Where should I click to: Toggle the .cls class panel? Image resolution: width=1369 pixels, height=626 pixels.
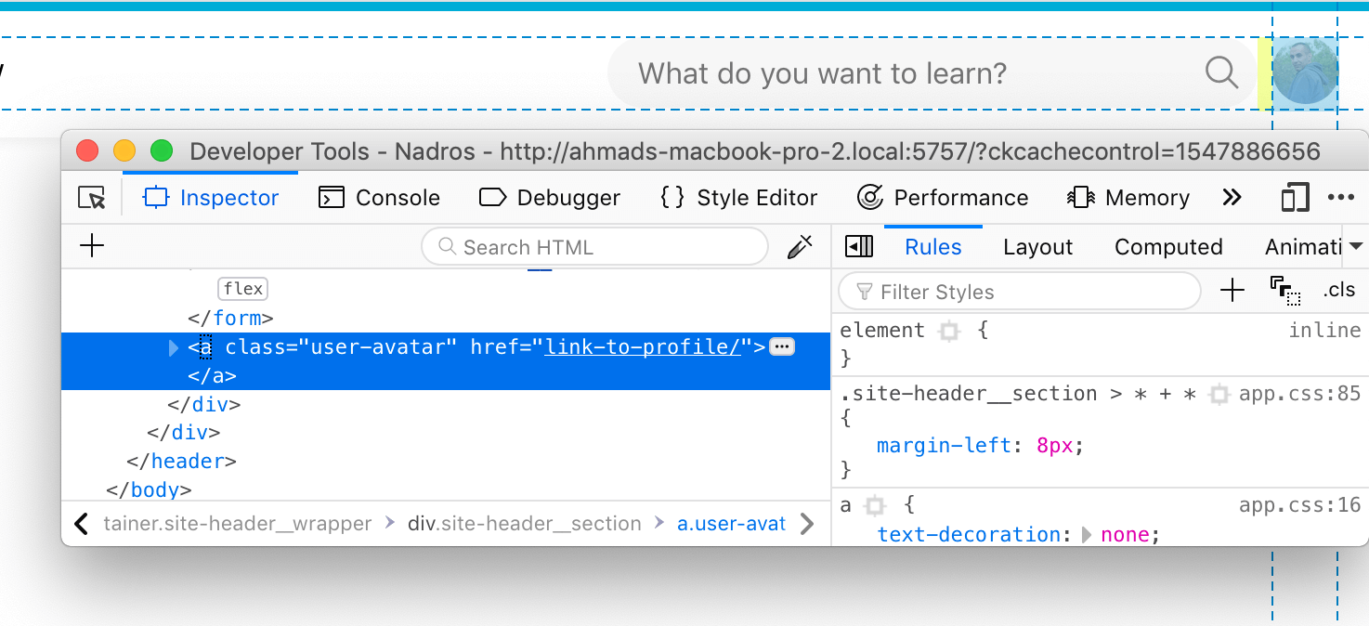click(1339, 291)
